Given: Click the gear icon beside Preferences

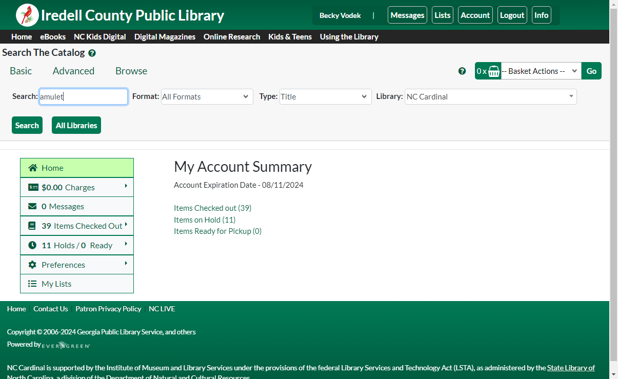Looking at the screenshot, I should (32, 265).
